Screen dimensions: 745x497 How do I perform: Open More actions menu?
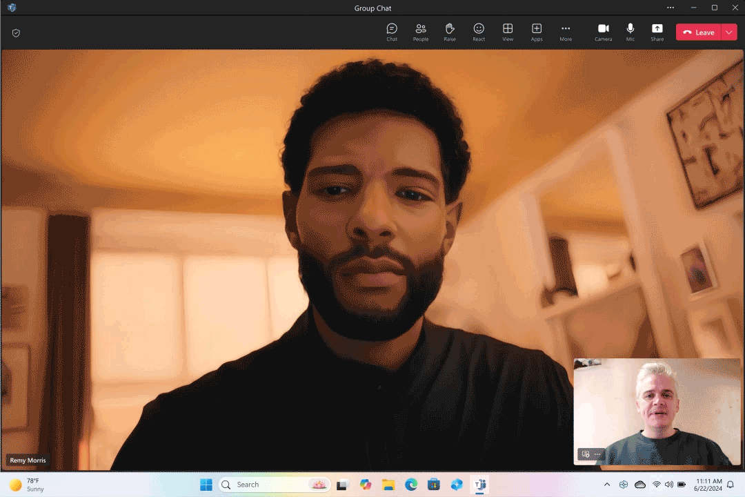pyautogui.click(x=566, y=32)
